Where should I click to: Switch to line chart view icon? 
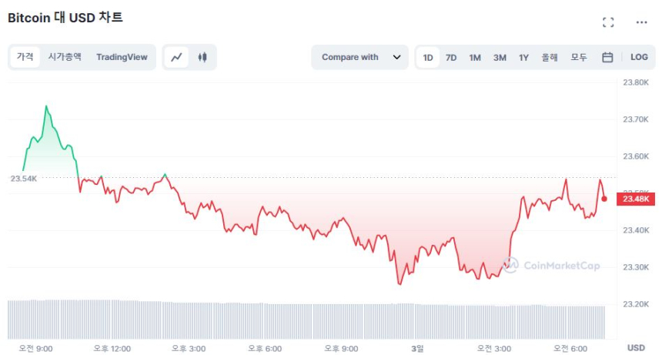[x=177, y=57]
